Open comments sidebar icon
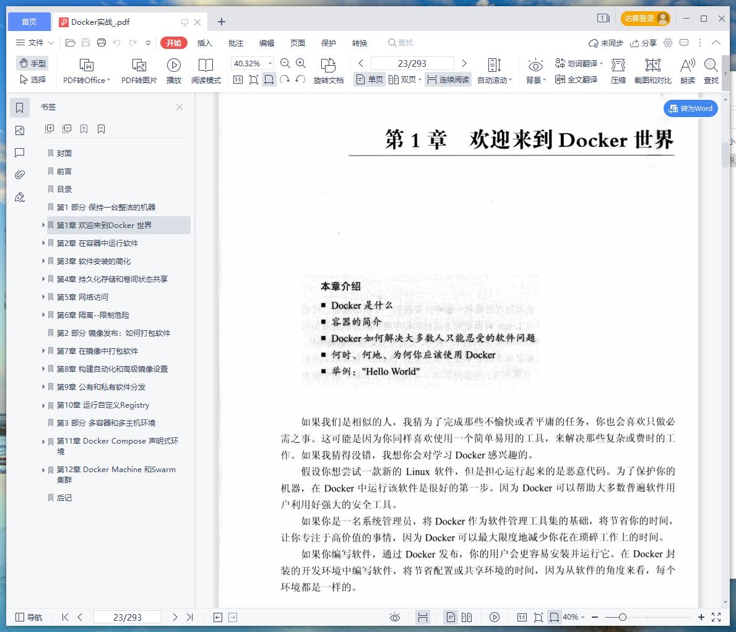The image size is (736, 632). pos(20,152)
